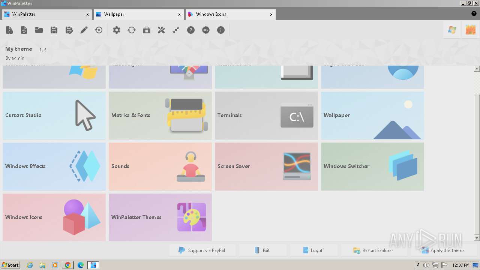Edit theme info with the pencil icon
Viewport: 480px width, 270px height.
84,30
